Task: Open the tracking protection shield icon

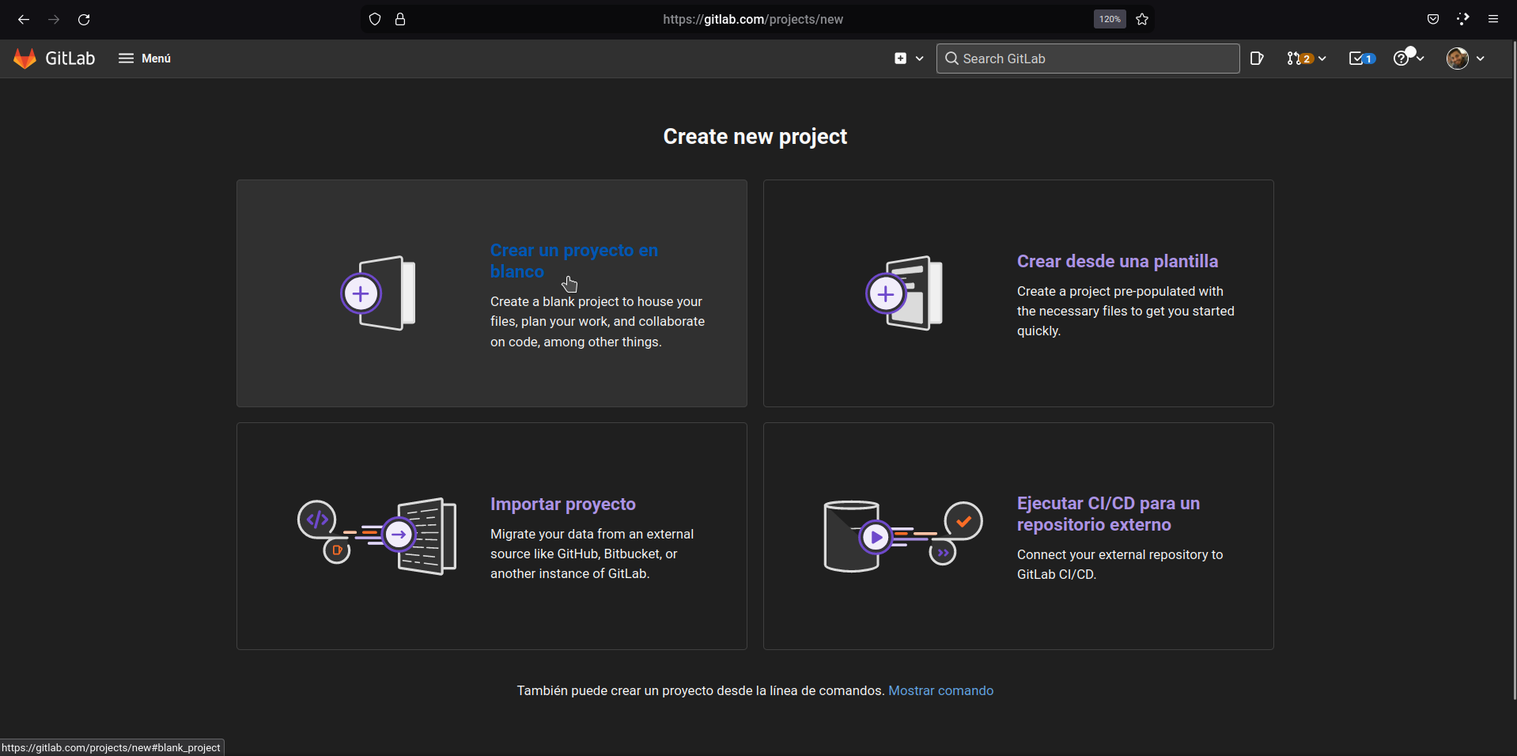Action: coord(375,19)
